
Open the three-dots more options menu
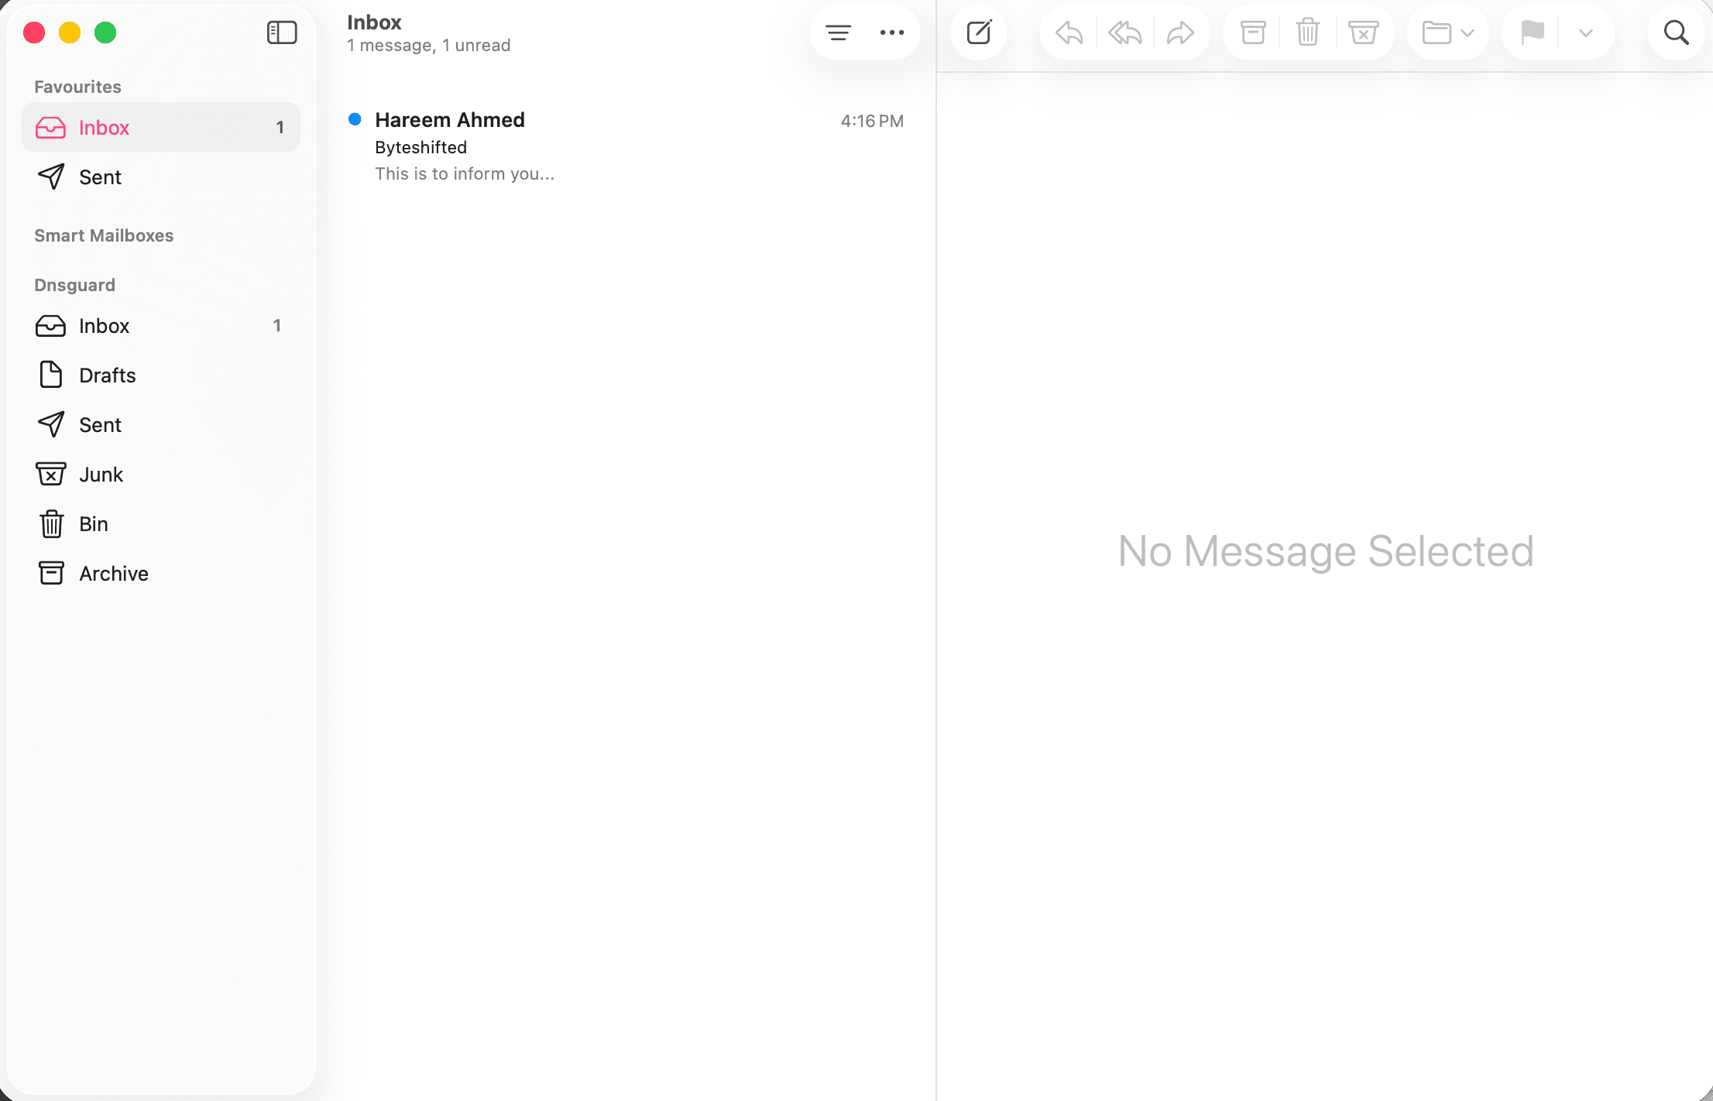(892, 33)
